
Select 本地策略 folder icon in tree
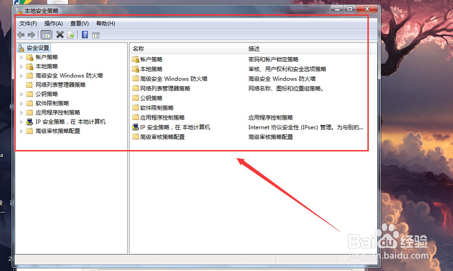point(30,66)
